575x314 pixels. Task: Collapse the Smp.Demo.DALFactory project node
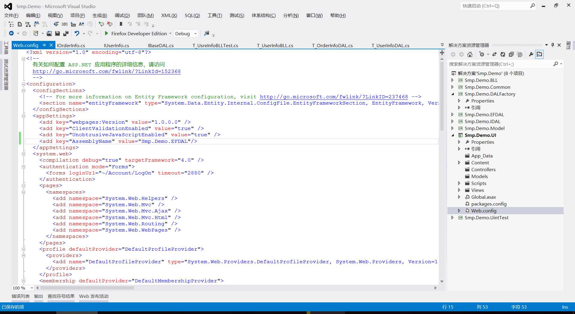[453, 94]
